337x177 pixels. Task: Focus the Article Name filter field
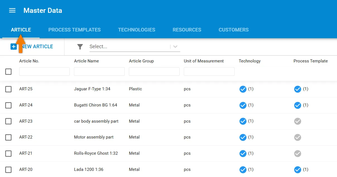pos(99,72)
